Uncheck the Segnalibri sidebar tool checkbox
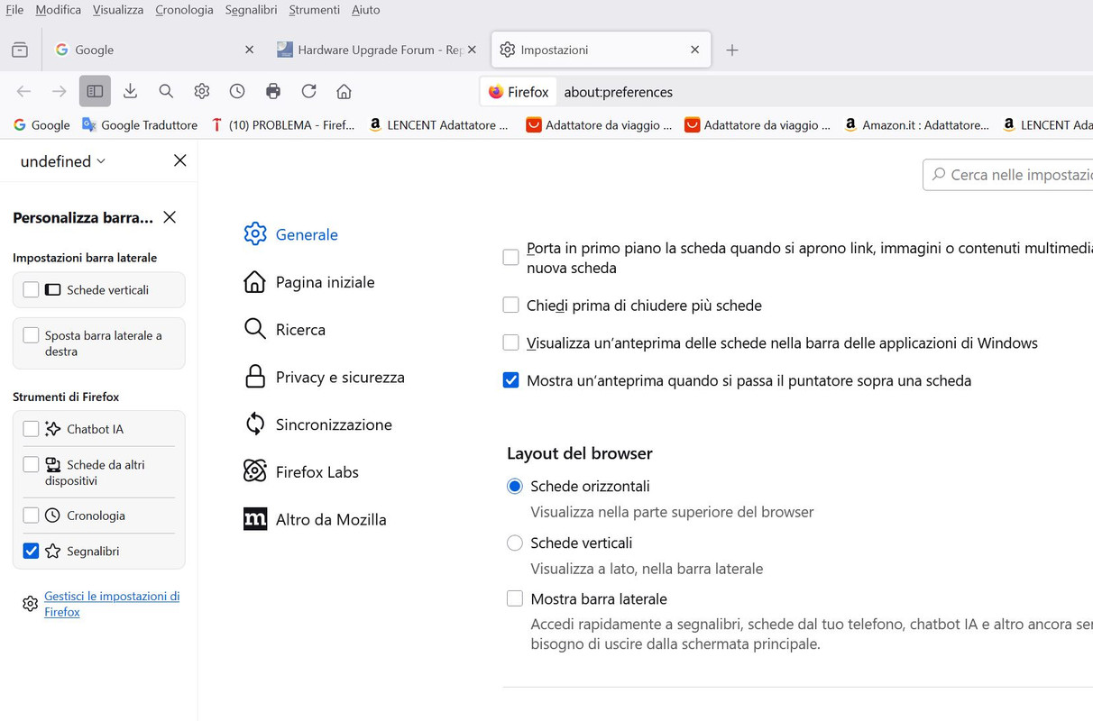Screen dimensions: 1093x721 tap(31, 551)
